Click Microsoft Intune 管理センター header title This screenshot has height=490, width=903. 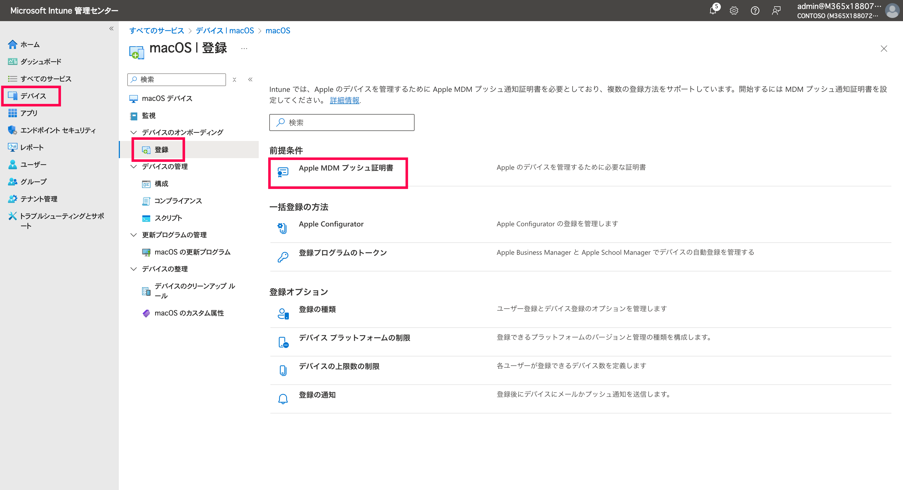point(64,11)
